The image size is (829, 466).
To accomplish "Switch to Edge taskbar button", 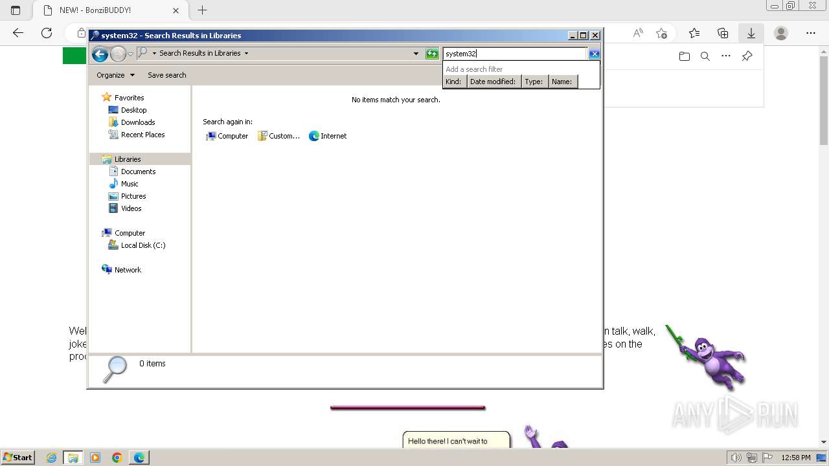I will [139, 458].
